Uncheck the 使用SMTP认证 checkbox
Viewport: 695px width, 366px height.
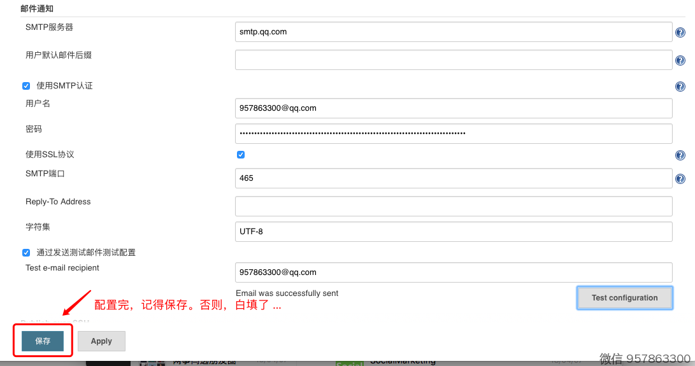26,86
